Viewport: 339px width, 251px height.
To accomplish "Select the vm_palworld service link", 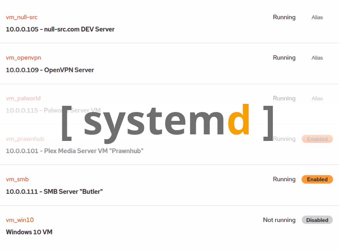I will [x=24, y=98].
